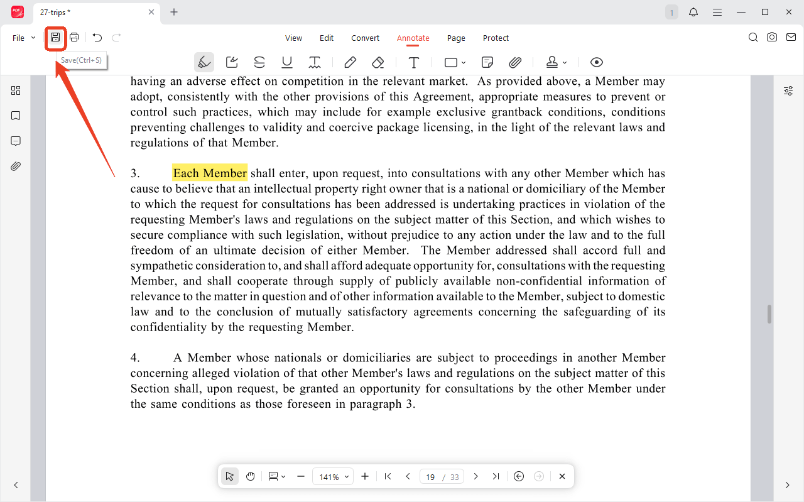Choose the Strikethrough tool
The height and width of the screenshot is (502, 804).
[x=259, y=62]
